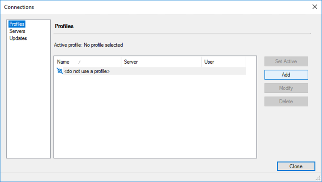Click empty space in the profiles table
Screen dimensions: 322x182
(x=154, y=116)
